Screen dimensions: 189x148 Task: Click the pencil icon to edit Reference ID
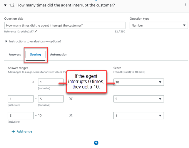tap(36, 31)
